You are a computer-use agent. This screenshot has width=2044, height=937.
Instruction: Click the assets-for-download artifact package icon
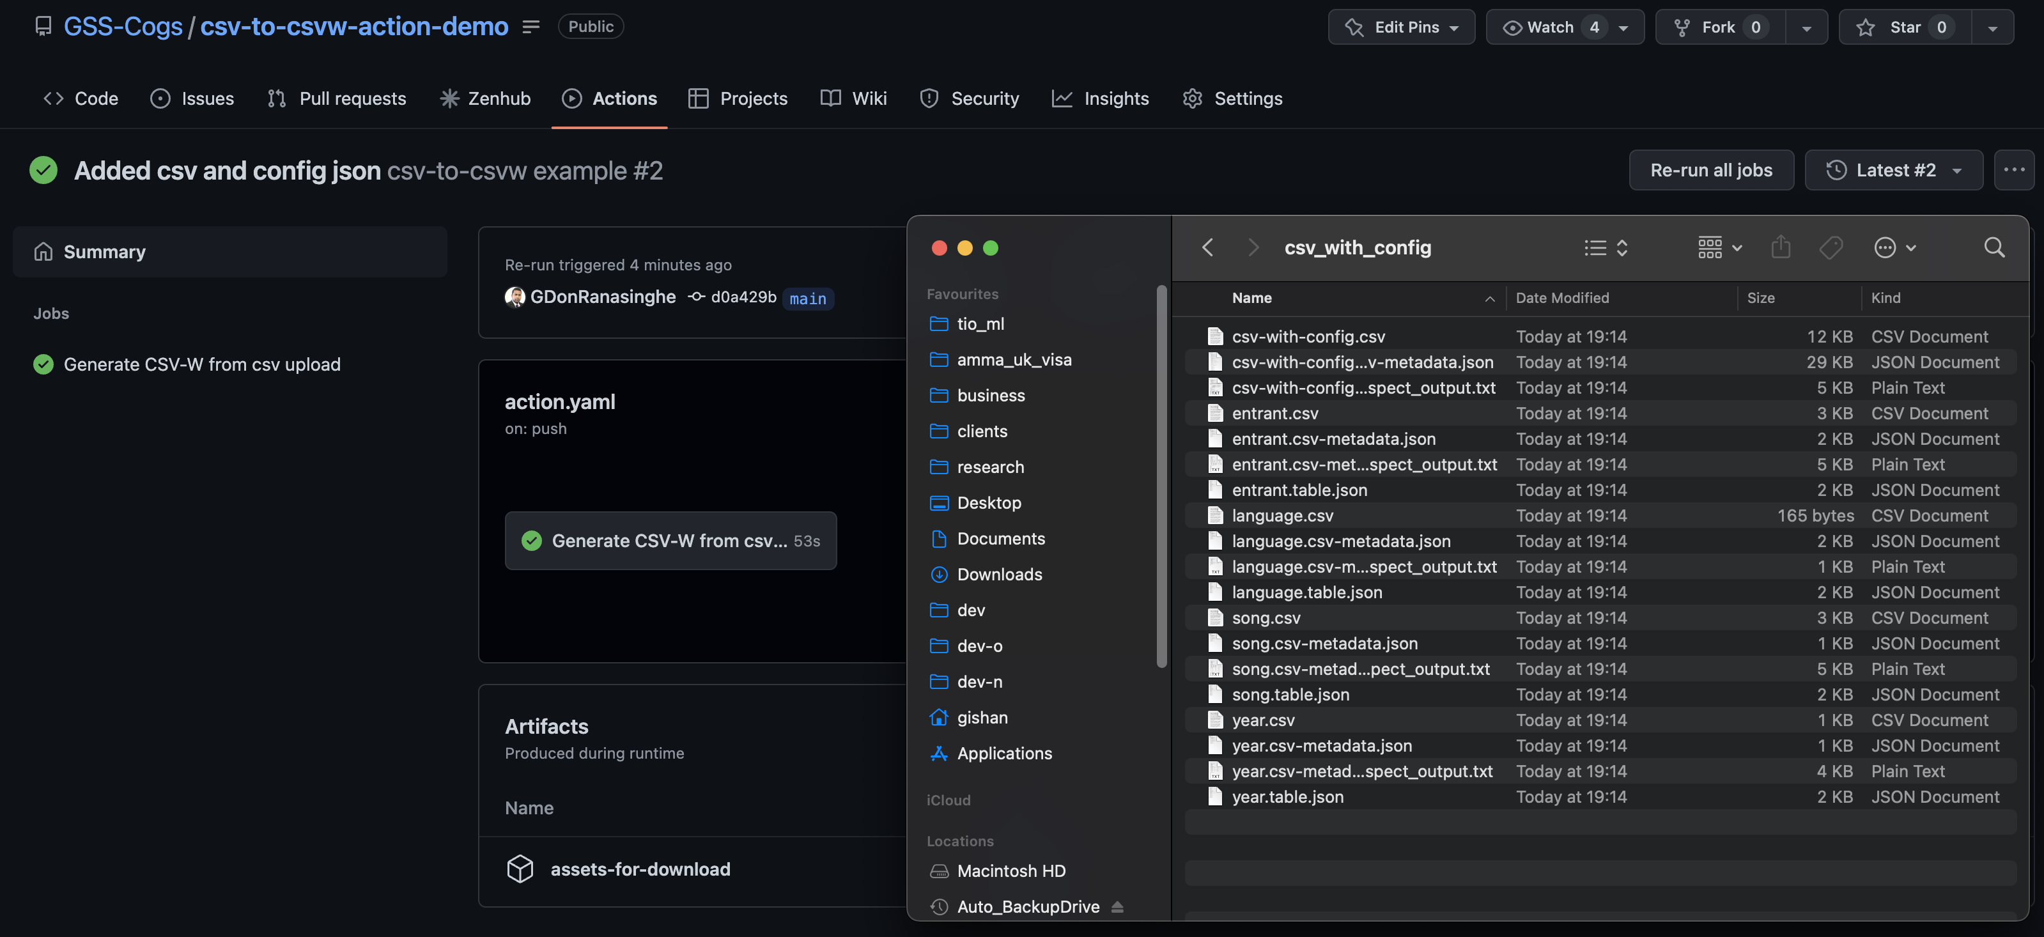(520, 869)
